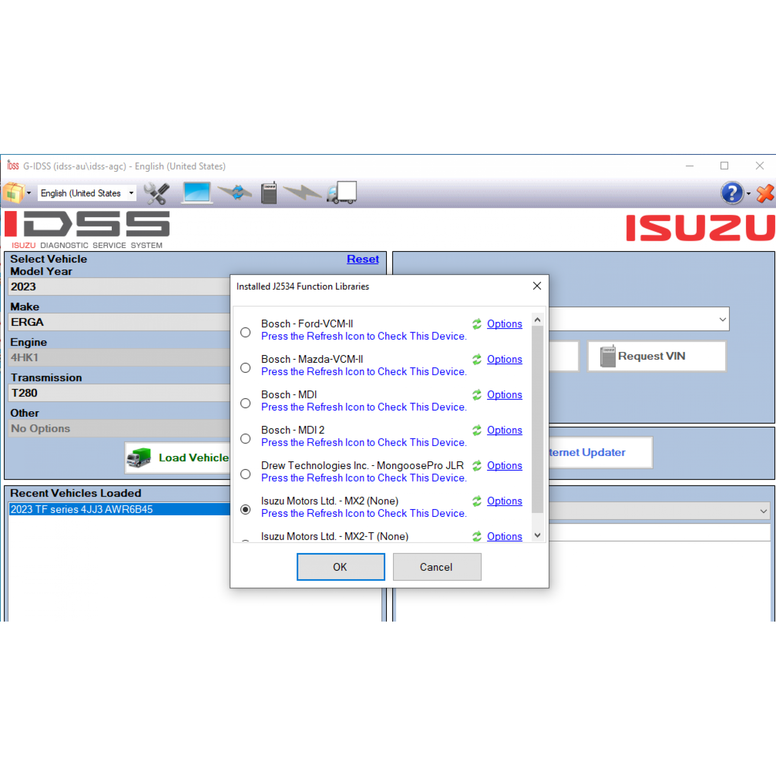The width and height of the screenshot is (776, 776).
Task: Click the lightning bolt toolbar icon
Action: pyautogui.click(x=302, y=193)
